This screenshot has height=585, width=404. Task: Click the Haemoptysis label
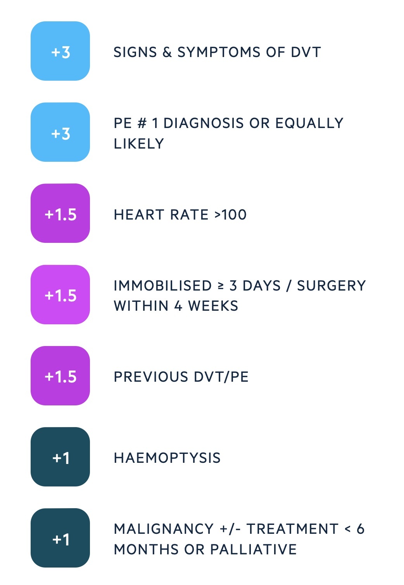(167, 458)
